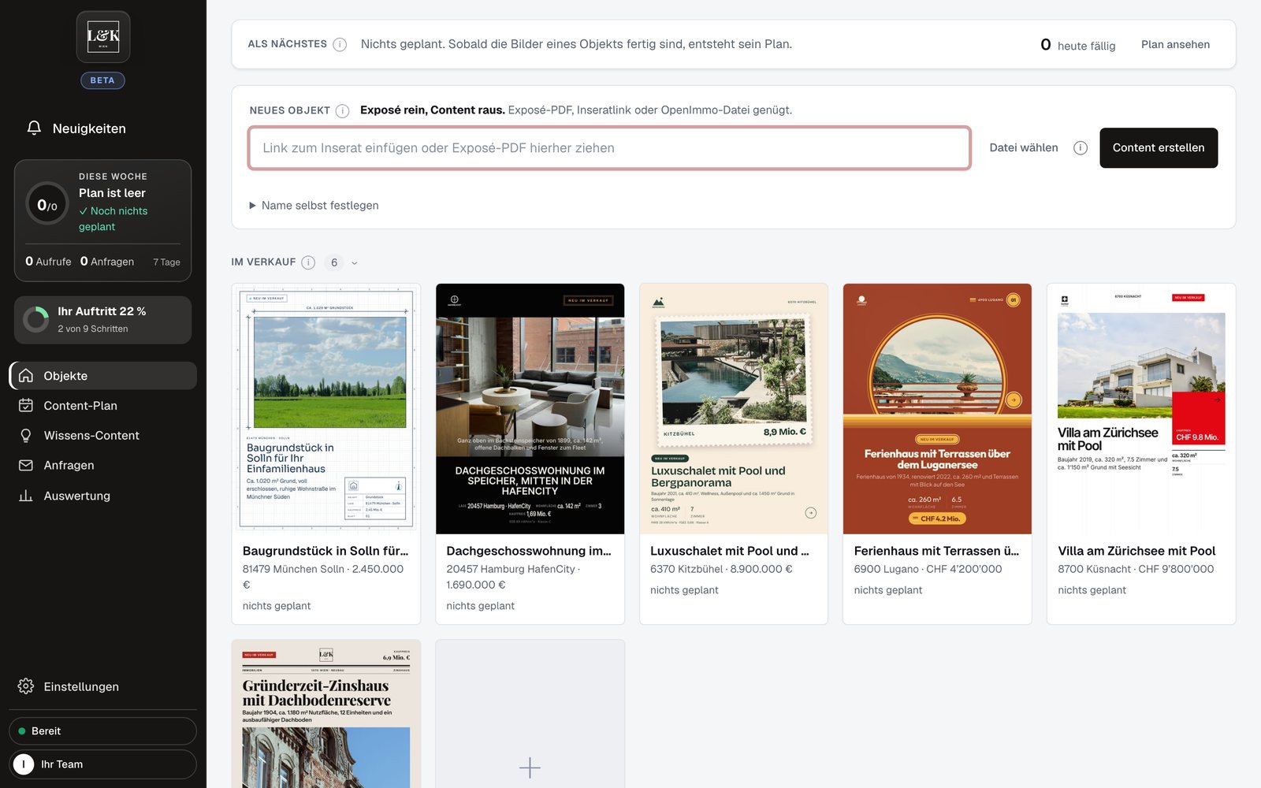Click Ihr Auftritt 22 % progress card

(x=103, y=320)
